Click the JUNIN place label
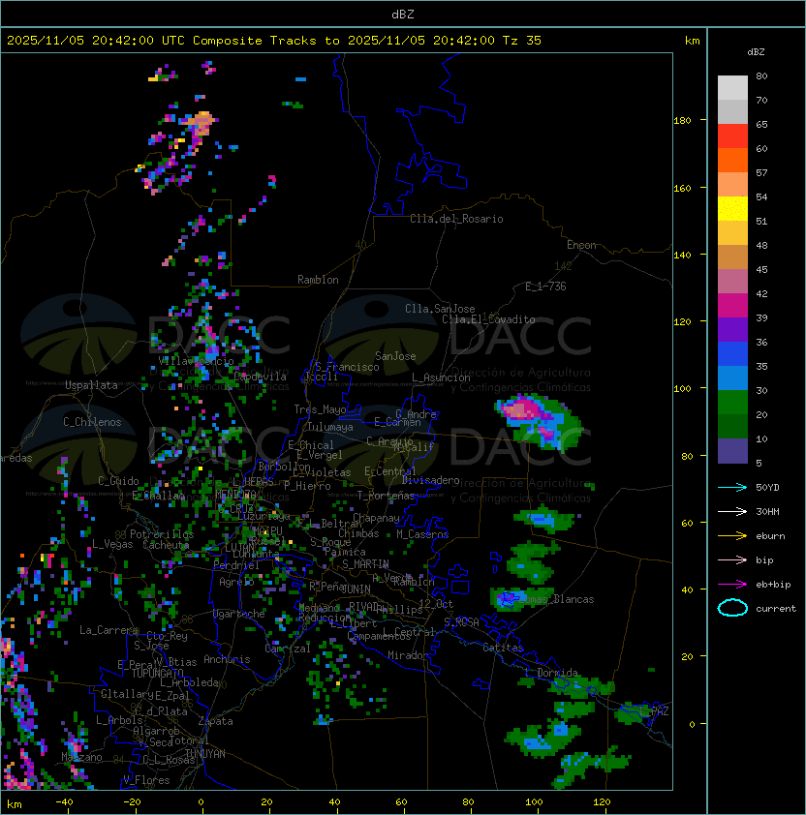The width and height of the screenshot is (806, 815). coord(356,589)
